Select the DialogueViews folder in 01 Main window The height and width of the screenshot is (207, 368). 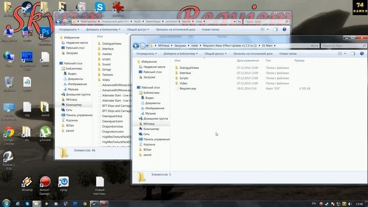pos(189,68)
